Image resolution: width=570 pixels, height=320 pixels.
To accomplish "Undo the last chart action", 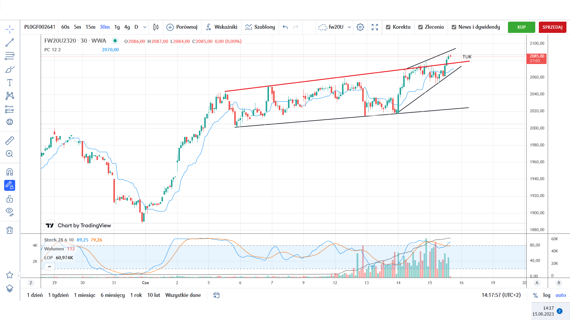I will click(x=285, y=27).
